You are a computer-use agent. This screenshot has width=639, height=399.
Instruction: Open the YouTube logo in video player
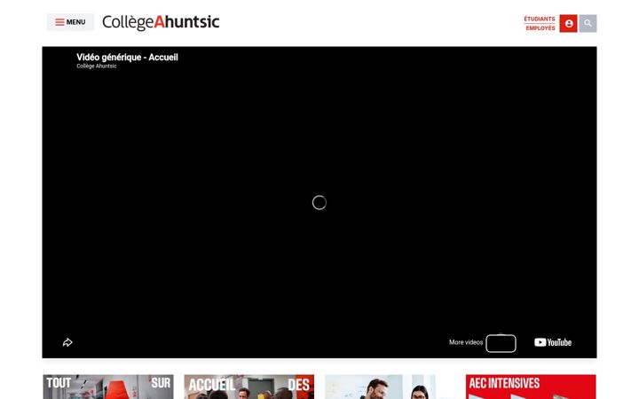(553, 342)
